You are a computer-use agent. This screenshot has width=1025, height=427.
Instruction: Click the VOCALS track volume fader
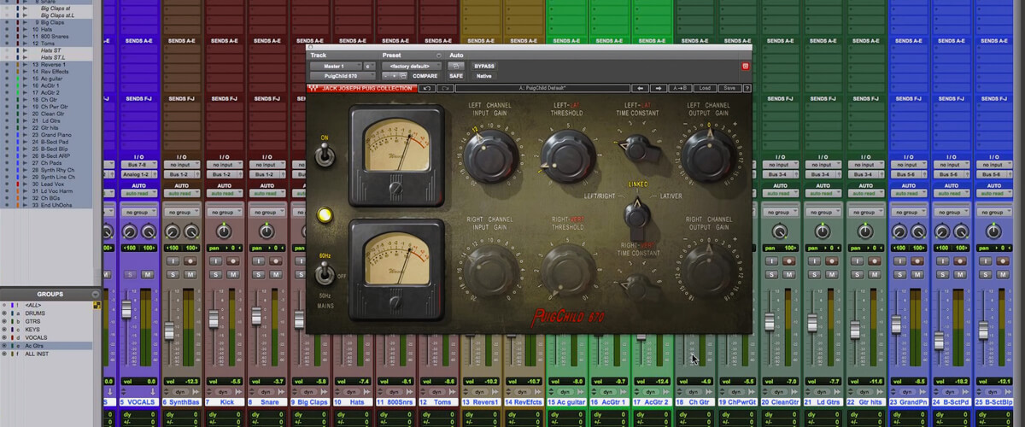coord(126,309)
